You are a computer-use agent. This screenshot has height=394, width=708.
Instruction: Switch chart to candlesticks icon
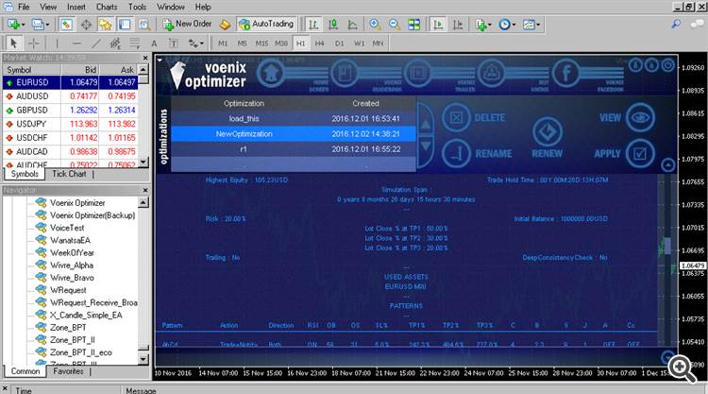coord(333,25)
